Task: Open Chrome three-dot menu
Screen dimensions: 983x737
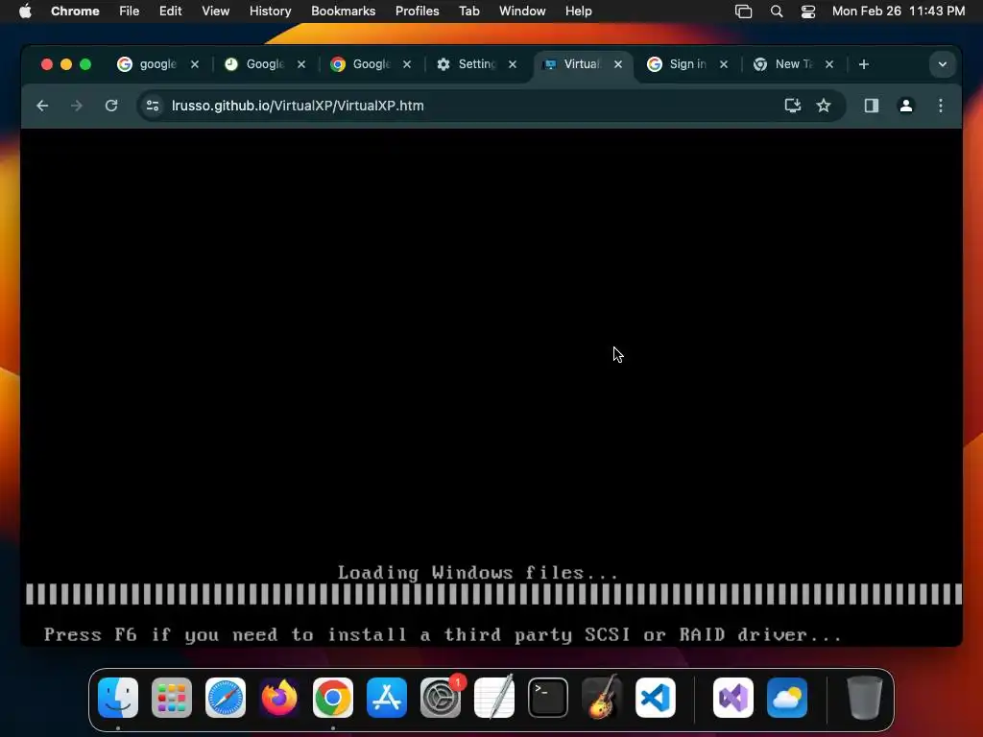Action: pos(941,106)
